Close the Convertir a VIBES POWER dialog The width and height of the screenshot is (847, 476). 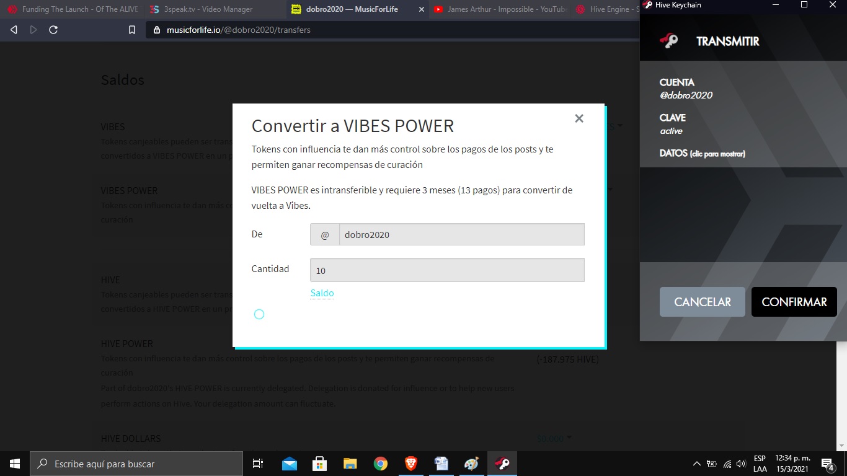(579, 118)
